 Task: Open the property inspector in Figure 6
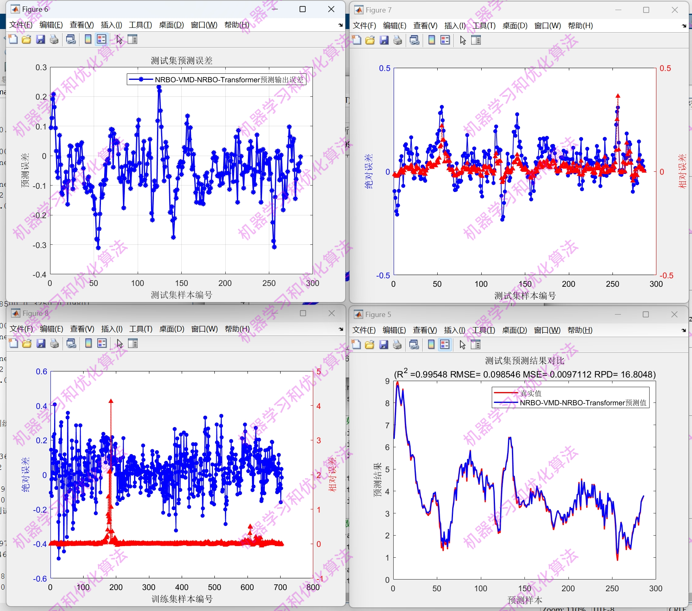pyautogui.click(x=132, y=39)
